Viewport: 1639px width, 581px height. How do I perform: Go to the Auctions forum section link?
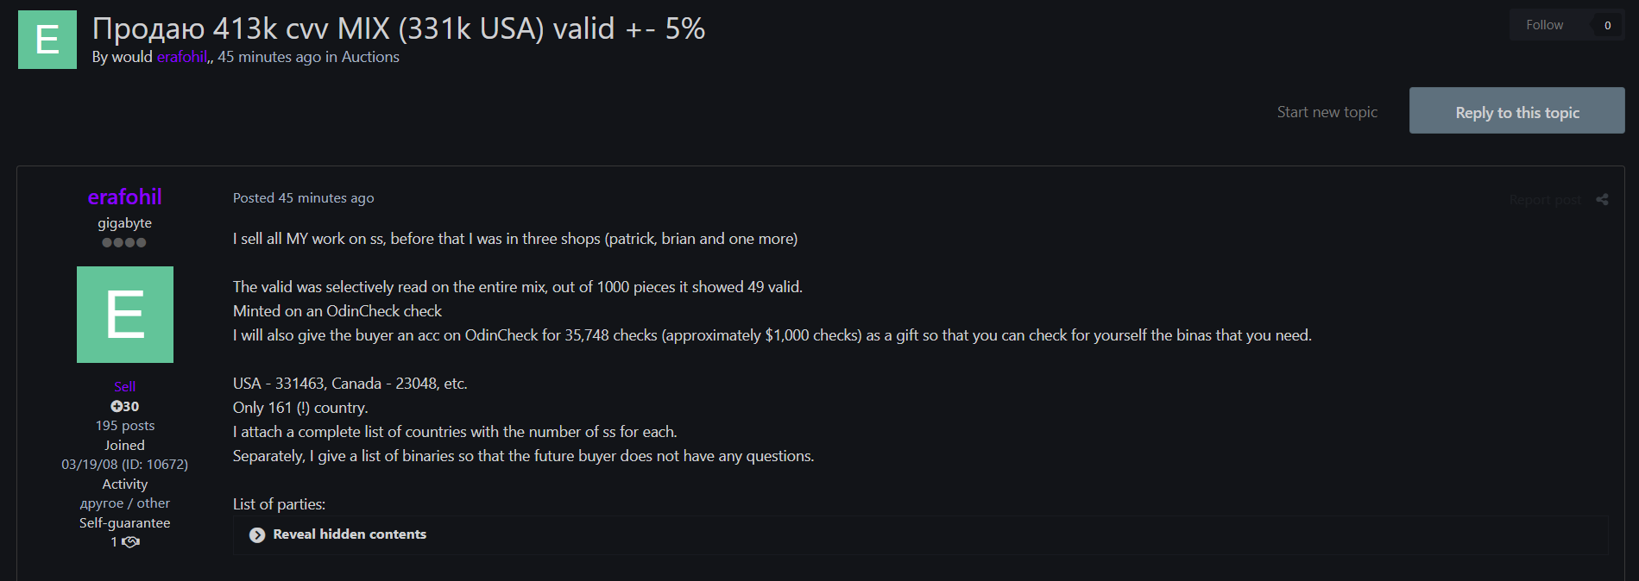(x=370, y=57)
